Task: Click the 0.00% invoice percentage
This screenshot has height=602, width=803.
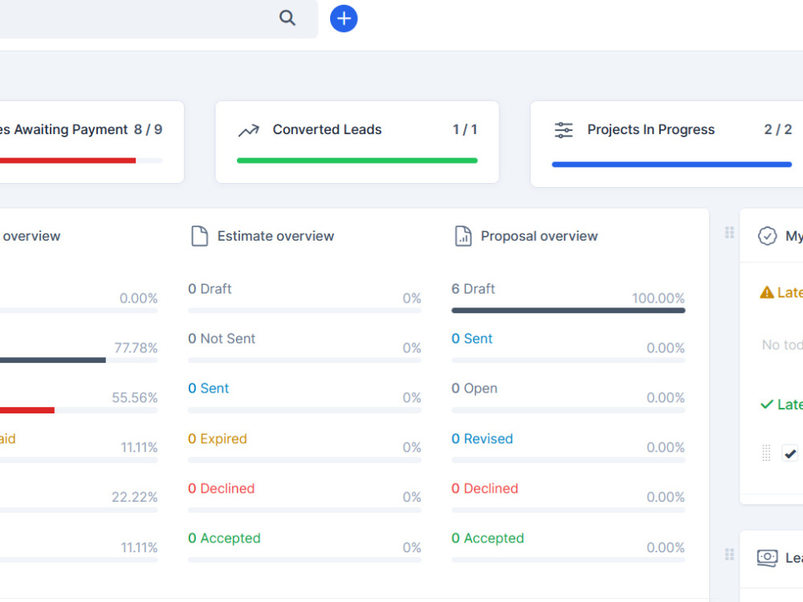Action: (138, 298)
